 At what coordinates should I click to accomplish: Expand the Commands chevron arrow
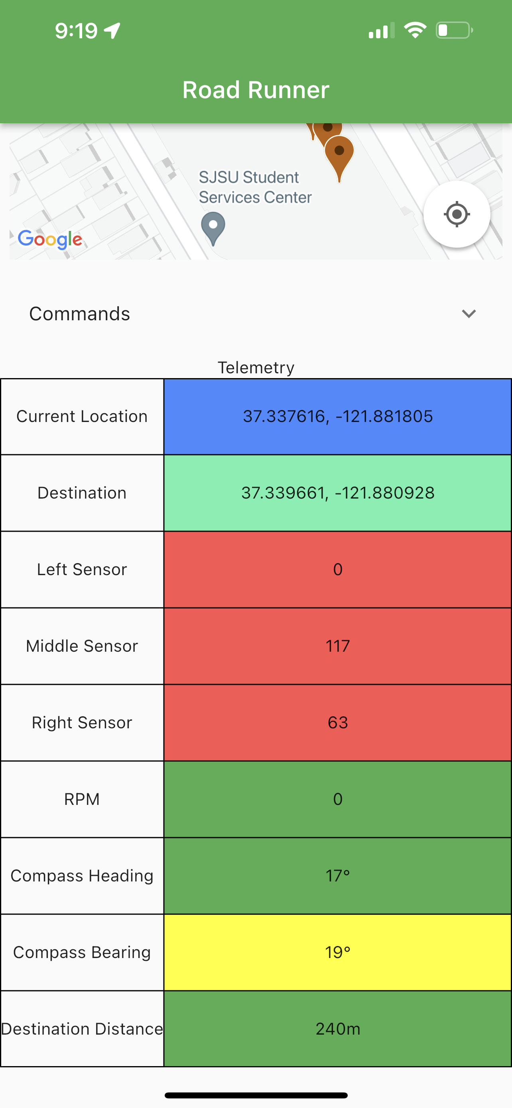tap(469, 313)
